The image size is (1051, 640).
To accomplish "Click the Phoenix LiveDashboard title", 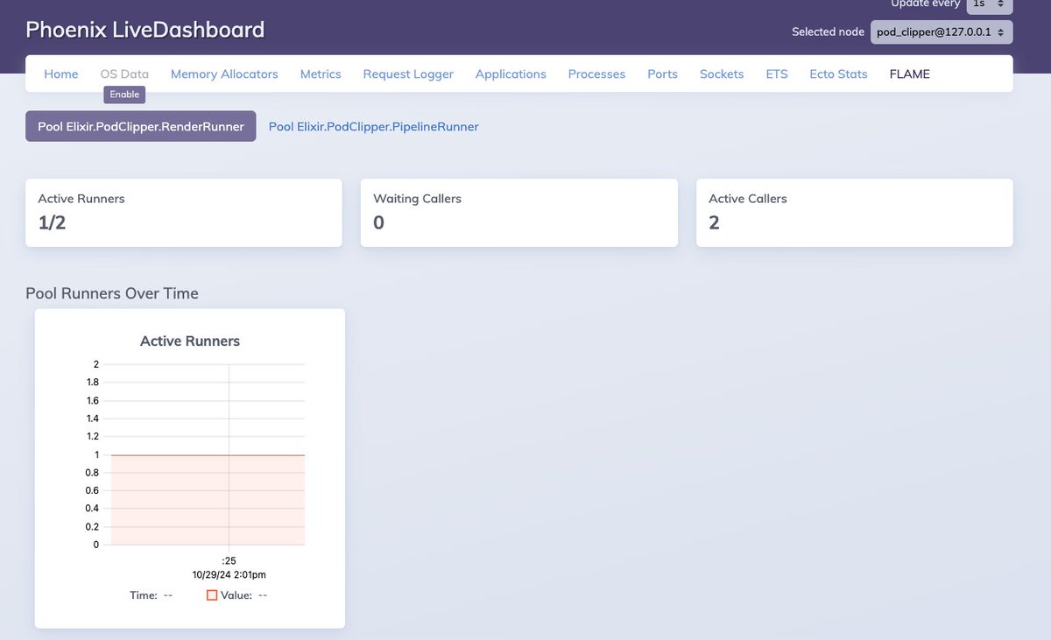I will tap(145, 29).
